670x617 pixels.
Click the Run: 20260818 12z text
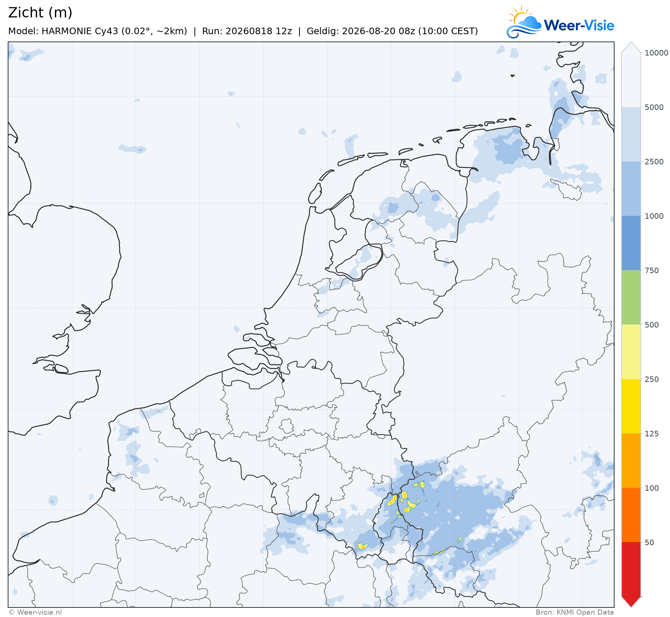pos(247,31)
